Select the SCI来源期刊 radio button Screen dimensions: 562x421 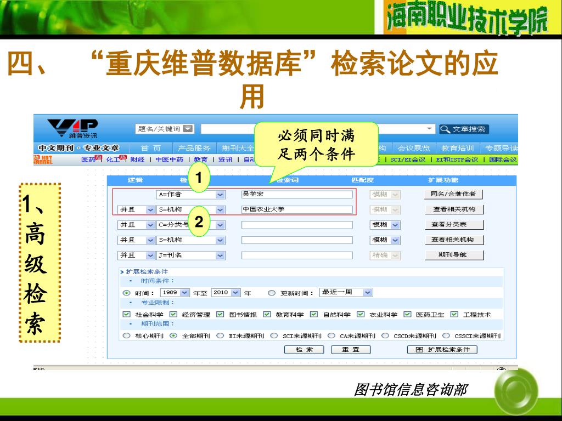(274, 336)
